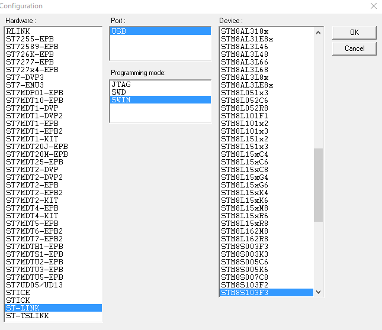Click the Cancel button

[354, 48]
